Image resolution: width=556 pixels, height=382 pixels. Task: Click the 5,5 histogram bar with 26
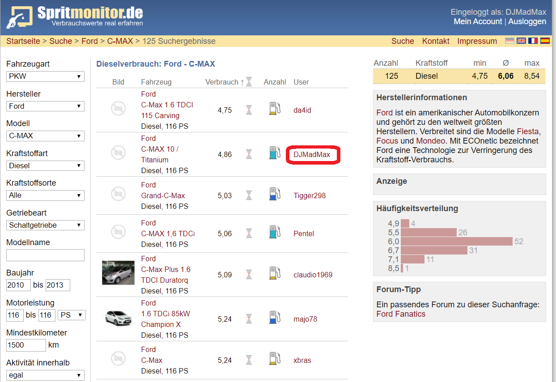429,232
